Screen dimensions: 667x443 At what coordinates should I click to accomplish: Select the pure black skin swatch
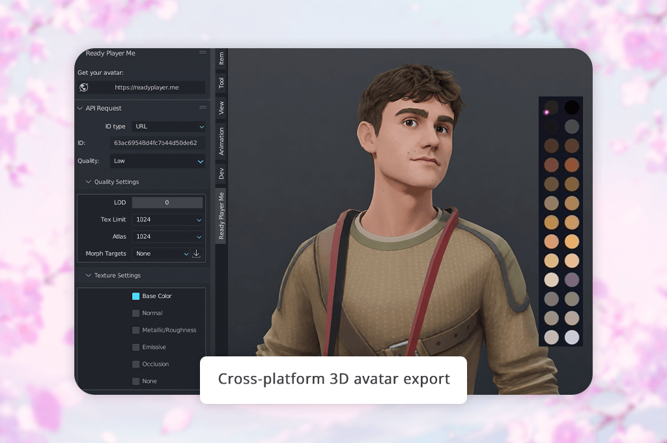[572, 107]
